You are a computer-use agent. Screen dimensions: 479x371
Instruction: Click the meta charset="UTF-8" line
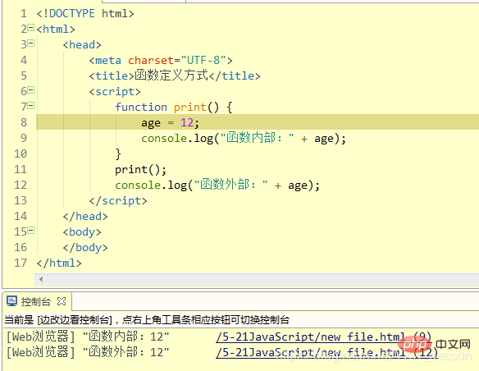(x=161, y=60)
